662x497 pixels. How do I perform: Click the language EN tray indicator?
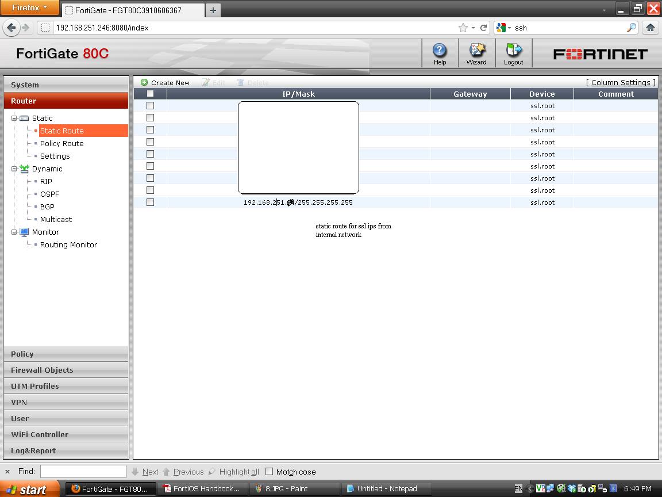[x=518, y=489]
